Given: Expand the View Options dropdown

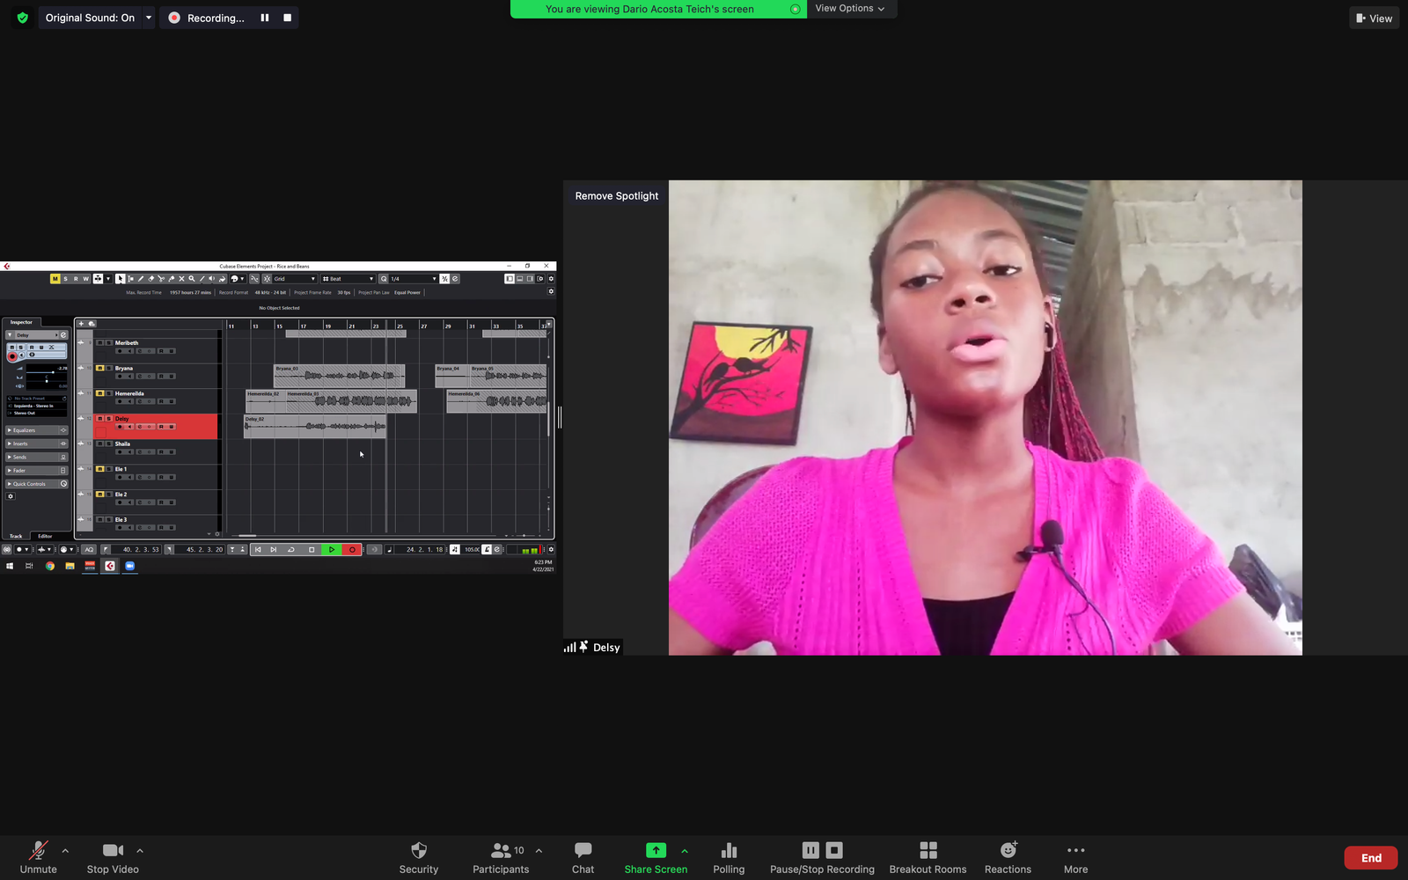Looking at the screenshot, I should (x=850, y=9).
